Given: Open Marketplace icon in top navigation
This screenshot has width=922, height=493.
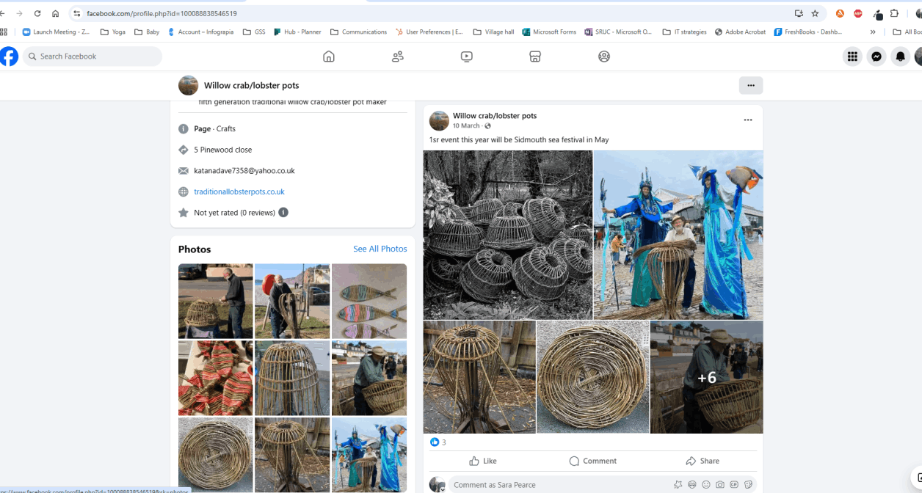Looking at the screenshot, I should tap(535, 56).
